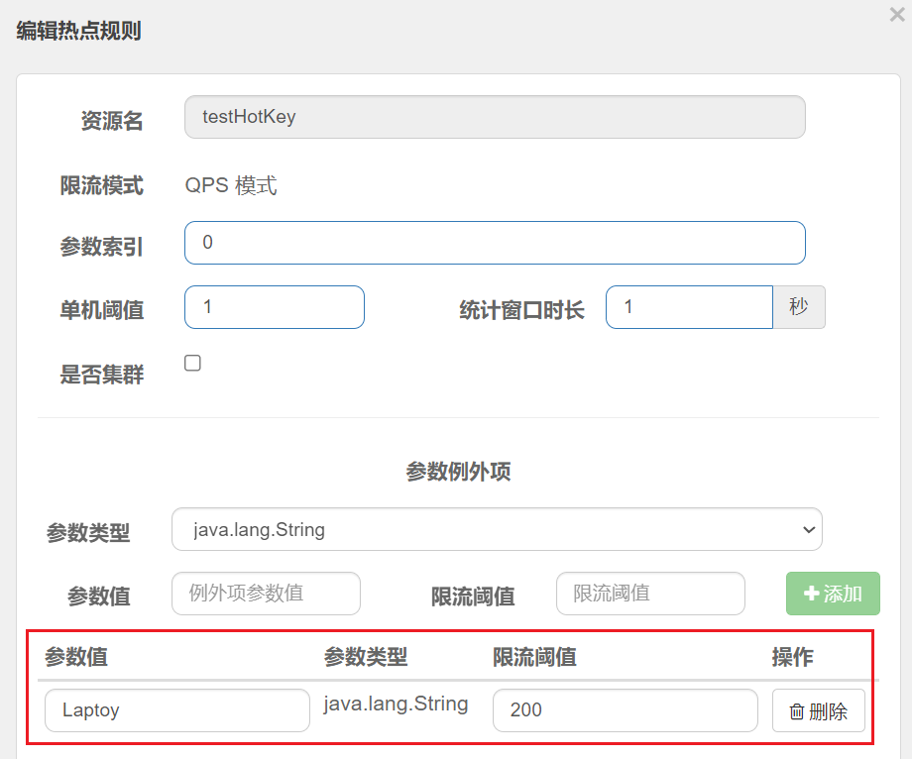
Task: Click the chevron on the parameter type selector
Action: pos(810,529)
